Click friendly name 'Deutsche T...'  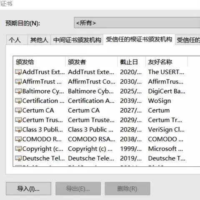167,158
